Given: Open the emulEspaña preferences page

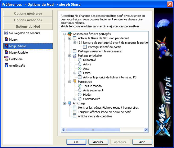Looking at the screenshot, I should pyautogui.click(x=28, y=65).
